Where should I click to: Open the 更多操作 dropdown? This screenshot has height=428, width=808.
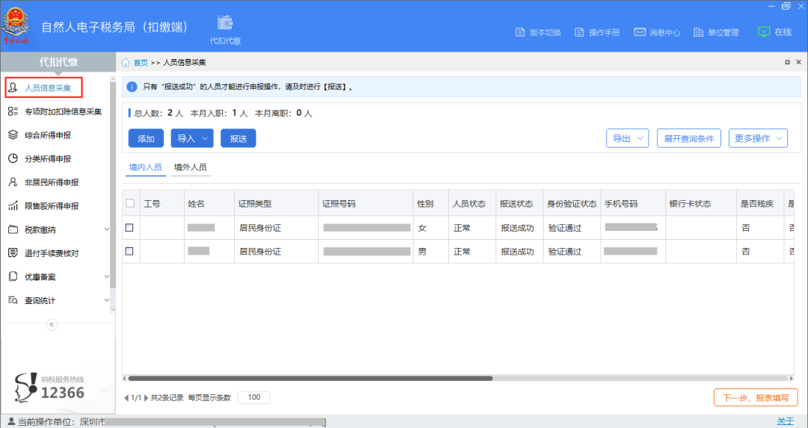point(758,138)
